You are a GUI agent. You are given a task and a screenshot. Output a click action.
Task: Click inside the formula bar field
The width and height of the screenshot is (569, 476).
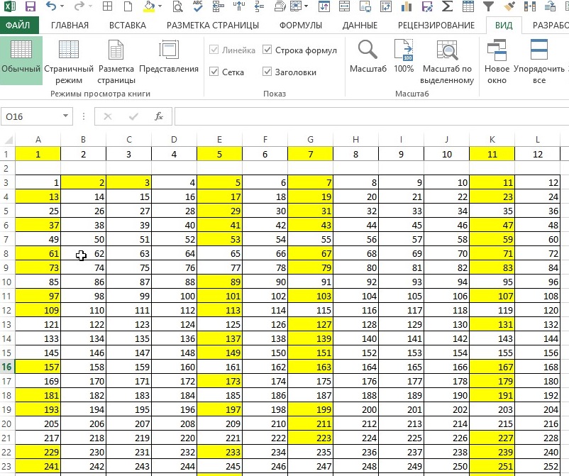tap(372, 116)
